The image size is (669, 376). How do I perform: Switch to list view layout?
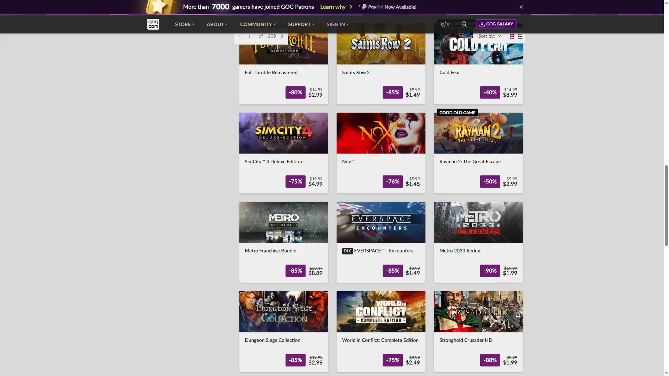coord(520,36)
